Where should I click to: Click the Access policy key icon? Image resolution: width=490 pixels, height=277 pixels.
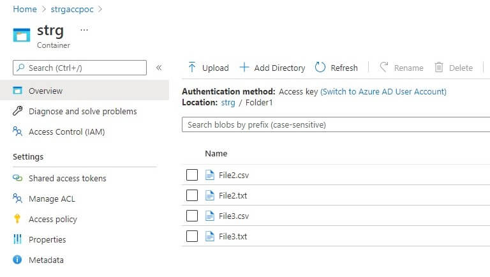17,219
